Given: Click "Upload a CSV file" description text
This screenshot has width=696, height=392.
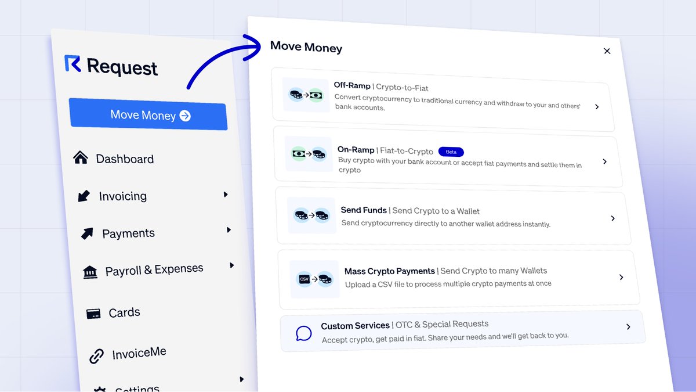Looking at the screenshot, I should tap(448, 284).
